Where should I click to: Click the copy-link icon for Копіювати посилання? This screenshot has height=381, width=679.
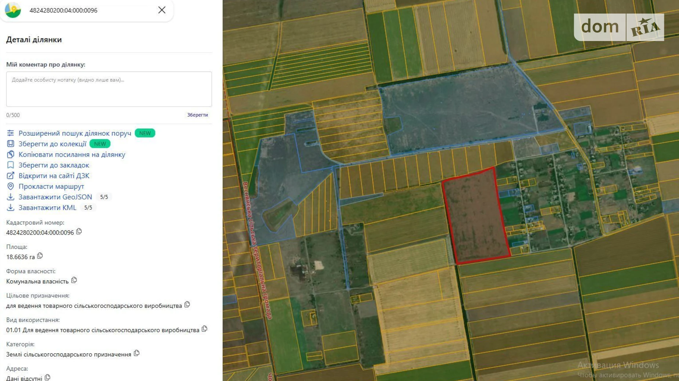[x=11, y=154]
